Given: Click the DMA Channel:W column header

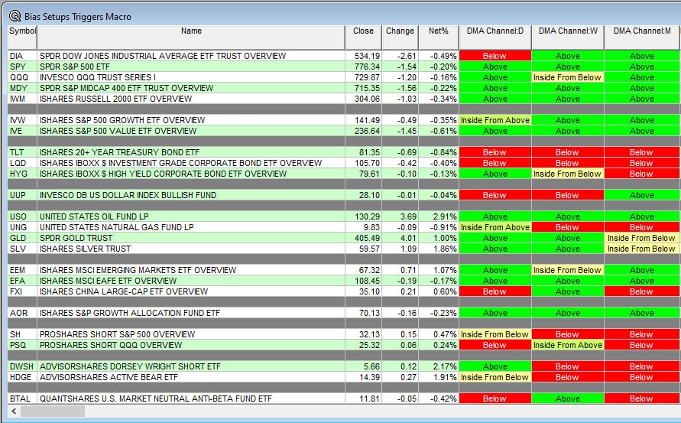Looking at the screenshot, I should (568, 37).
